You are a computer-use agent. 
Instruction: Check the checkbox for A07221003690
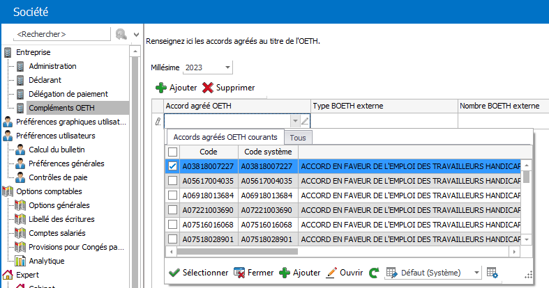(x=172, y=210)
